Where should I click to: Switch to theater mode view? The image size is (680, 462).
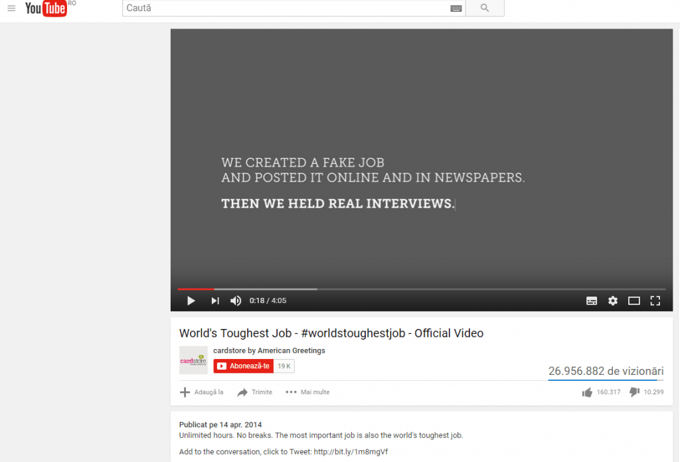(x=634, y=300)
